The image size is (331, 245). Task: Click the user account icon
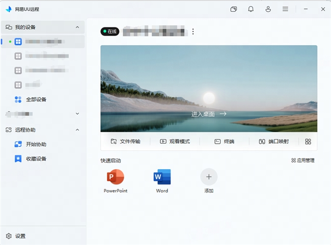click(x=268, y=9)
